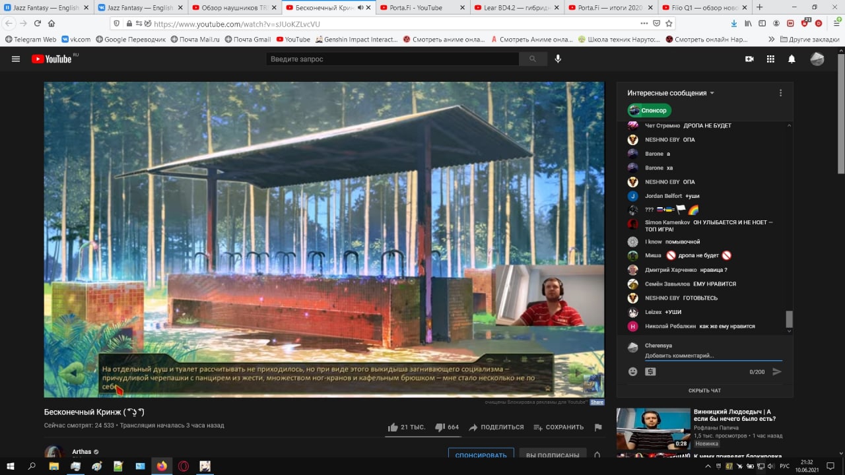Go back with browser back arrow
845x475 pixels.
click(9, 23)
